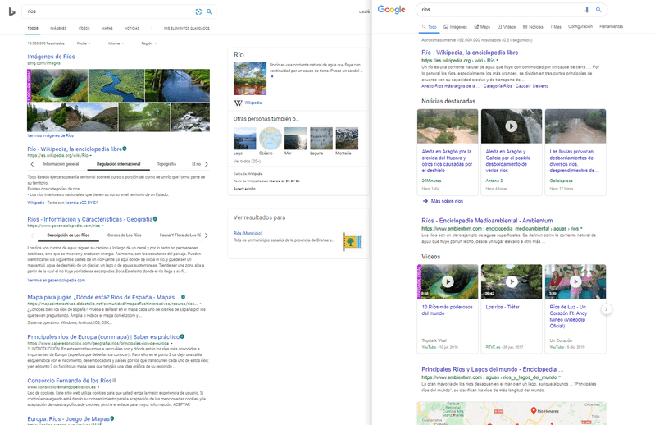Screen dimensions: 655x425
Task: Click the Océano related search thumbnail
Action: coord(270,139)
